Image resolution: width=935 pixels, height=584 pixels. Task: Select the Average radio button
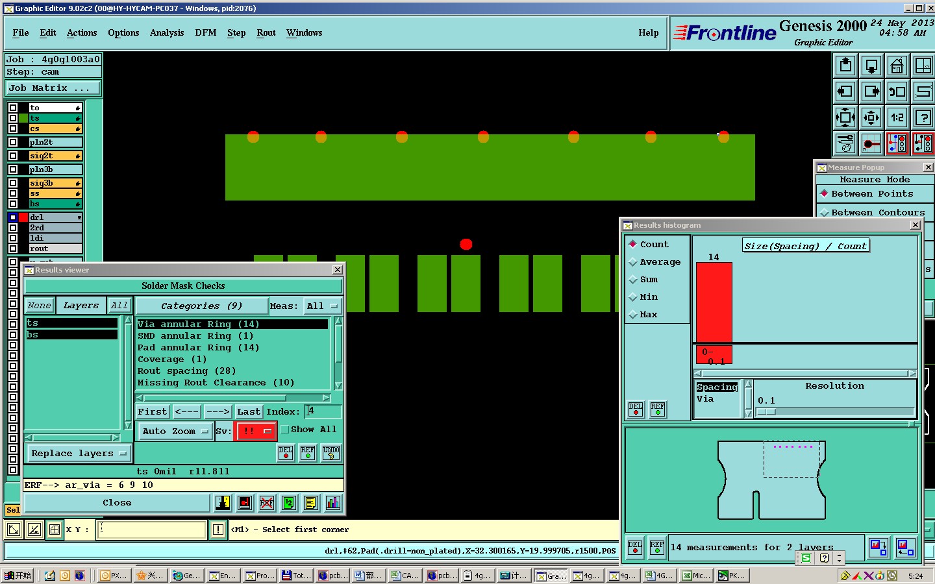point(632,262)
